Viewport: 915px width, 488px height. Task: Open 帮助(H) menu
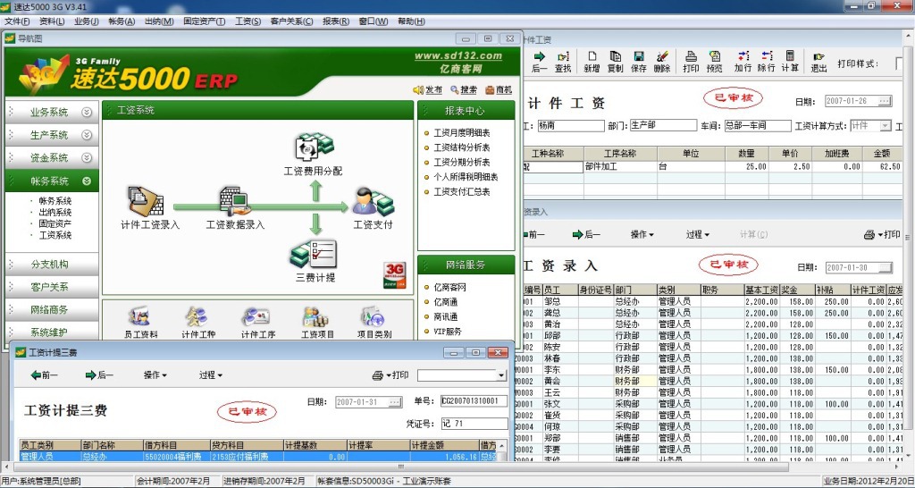411,21
